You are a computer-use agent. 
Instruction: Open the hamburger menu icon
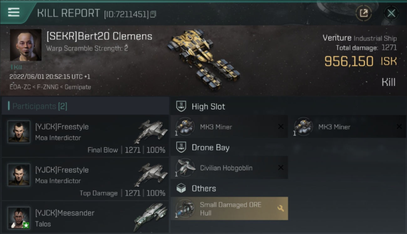tap(14, 12)
